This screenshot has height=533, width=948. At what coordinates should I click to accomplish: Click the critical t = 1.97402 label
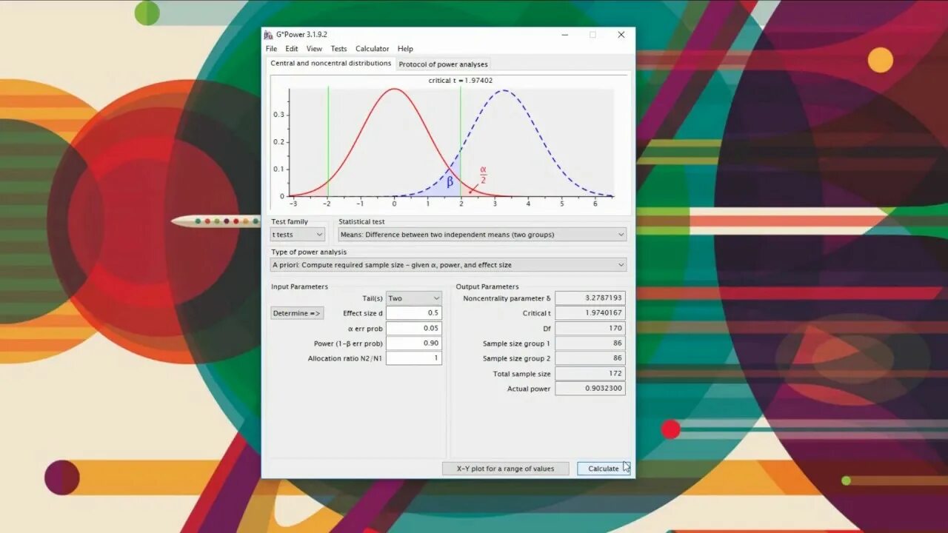click(x=461, y=80)
